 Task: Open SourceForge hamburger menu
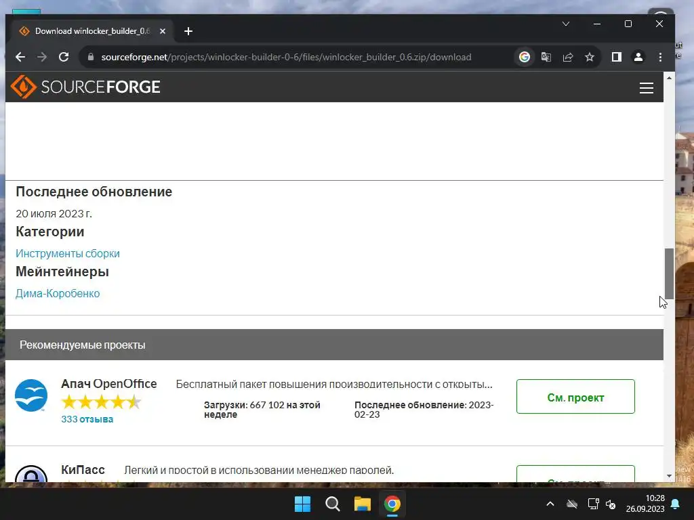pos(647,88)
